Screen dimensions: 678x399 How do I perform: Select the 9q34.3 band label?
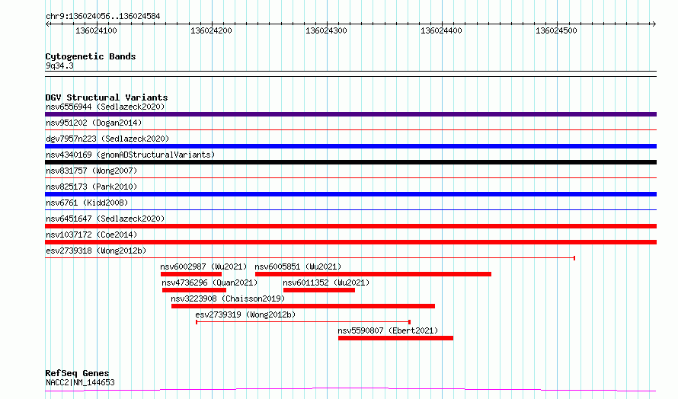pos(59,65)
